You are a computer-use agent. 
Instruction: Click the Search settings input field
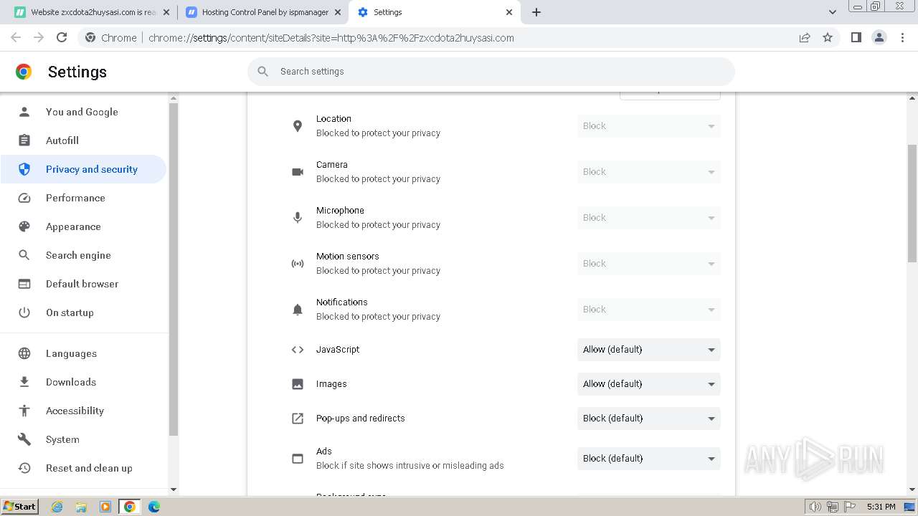[x=491, y=72]
